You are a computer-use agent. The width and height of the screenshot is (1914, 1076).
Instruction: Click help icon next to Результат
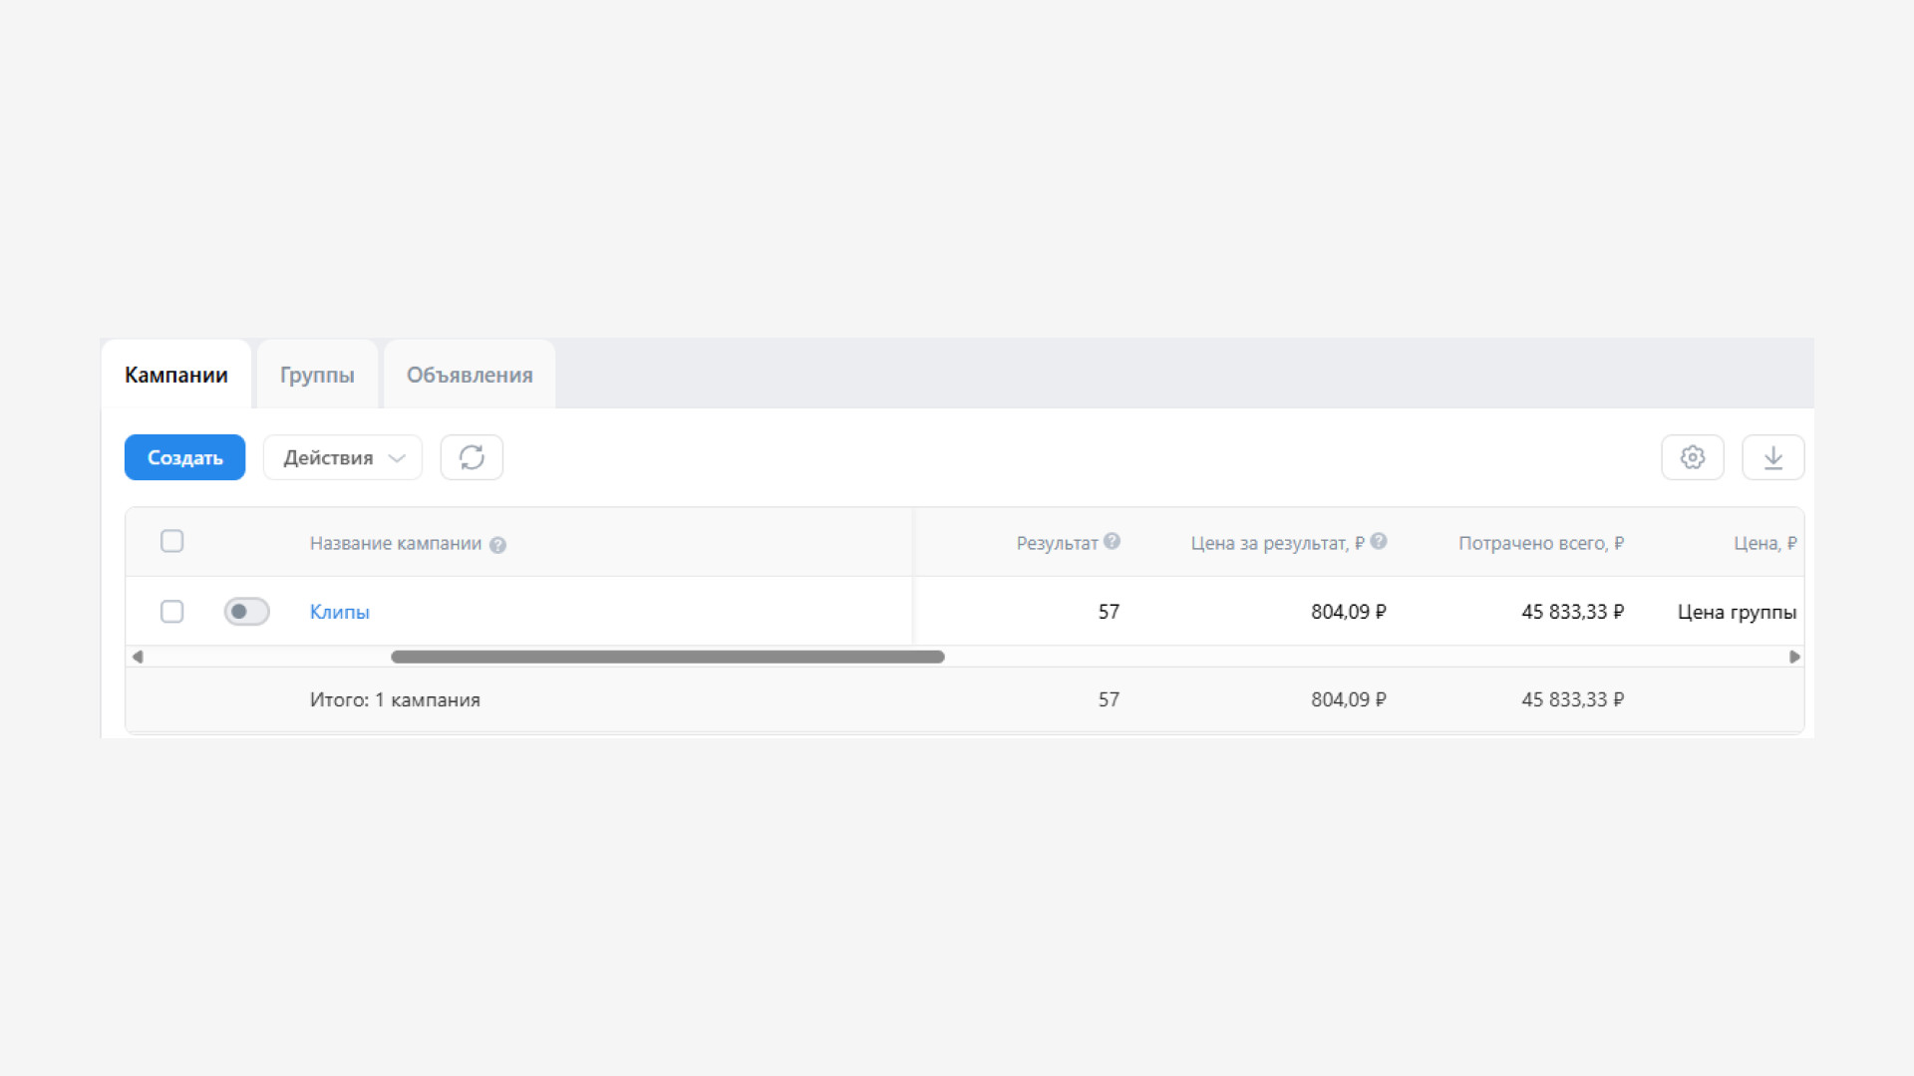pos(1112,541)
